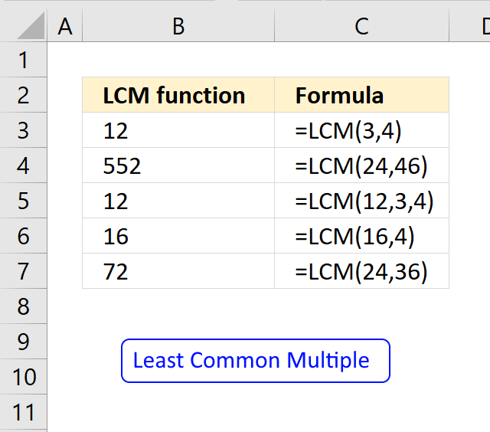Select the 'LCM function' header cell

tap(178, 95)
